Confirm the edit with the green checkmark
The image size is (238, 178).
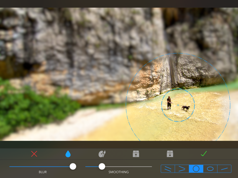[204, 154]
